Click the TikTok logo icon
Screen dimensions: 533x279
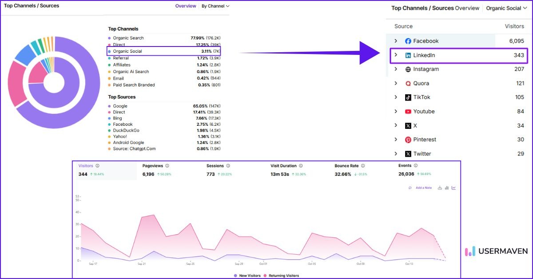(x=408, y=97)
